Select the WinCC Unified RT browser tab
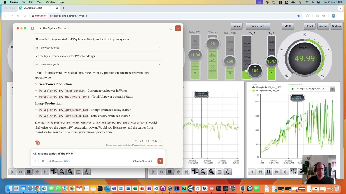Viewport: 346px width, 194px height. 38,8
